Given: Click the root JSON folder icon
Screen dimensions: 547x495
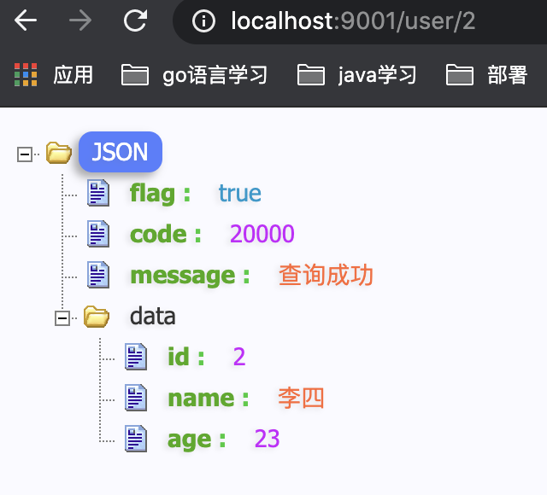Looking at the screenshot, I should pyautogui.click(x=59, y=153).
